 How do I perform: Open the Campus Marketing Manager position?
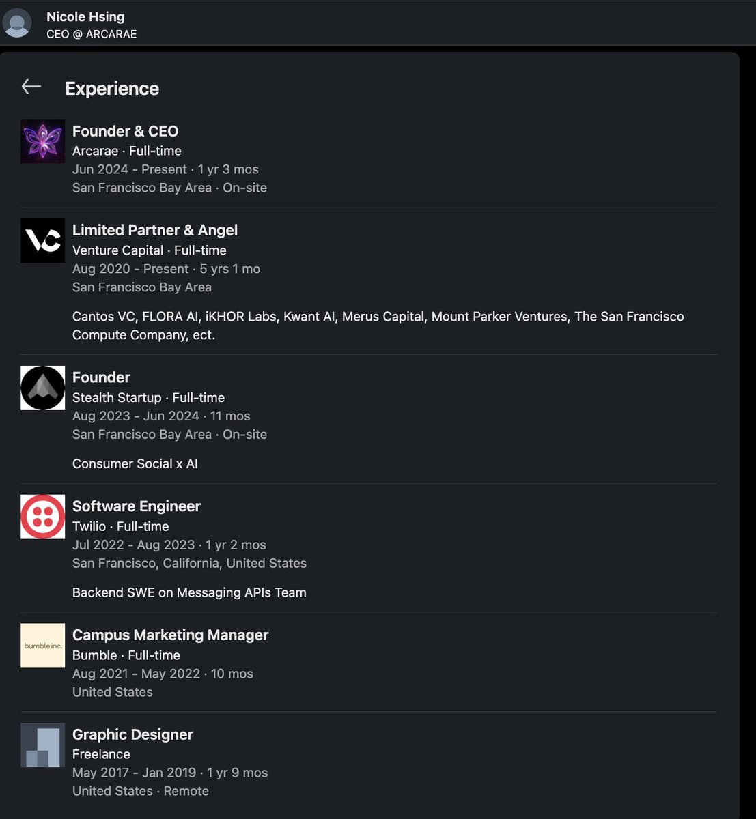point(171,635)
